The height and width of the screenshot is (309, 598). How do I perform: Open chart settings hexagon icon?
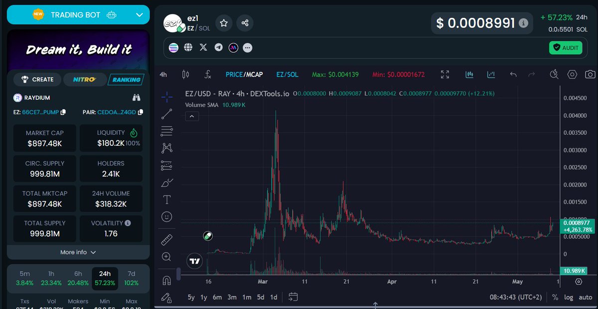tap(572, 75)
